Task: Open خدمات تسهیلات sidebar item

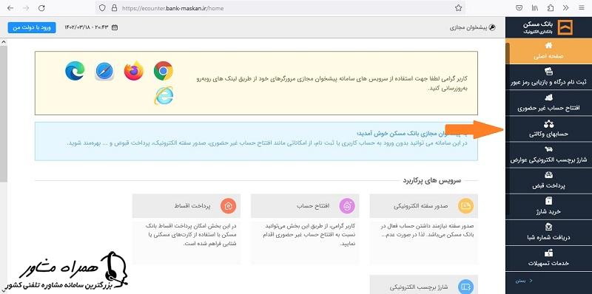Action: [x=548, y=258]
